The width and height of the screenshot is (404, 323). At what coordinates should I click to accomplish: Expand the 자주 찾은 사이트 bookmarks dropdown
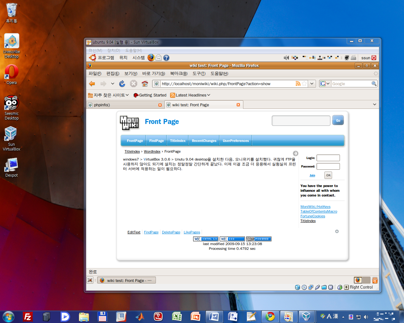[x=127, y=95]
